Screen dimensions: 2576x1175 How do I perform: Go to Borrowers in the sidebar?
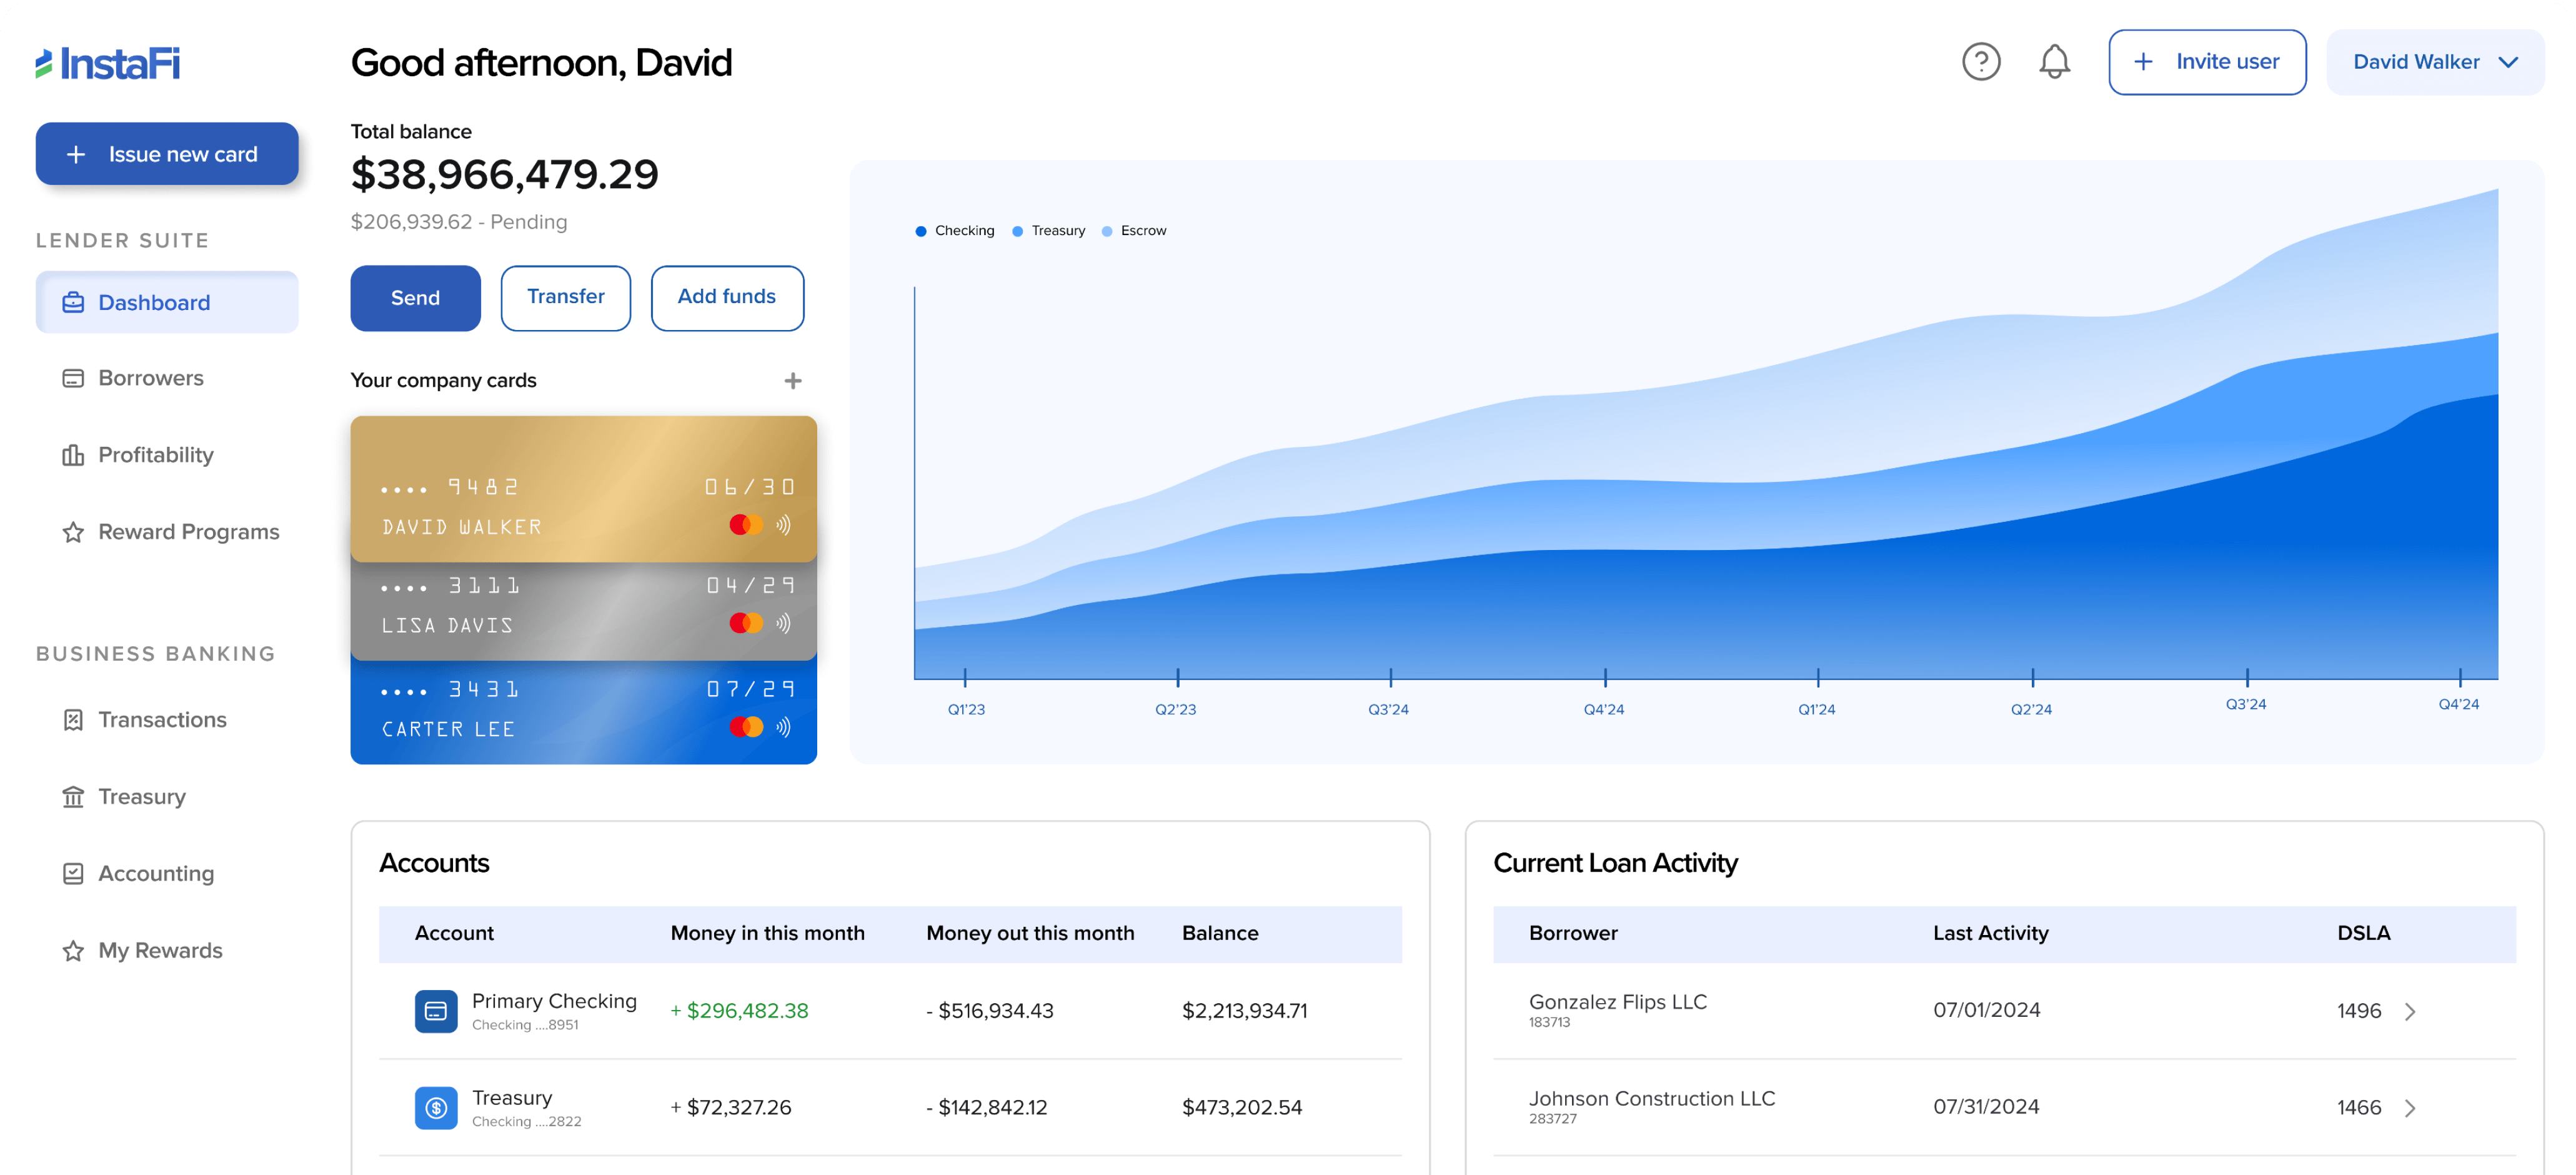pyautogui.click(x=150, y=378)
